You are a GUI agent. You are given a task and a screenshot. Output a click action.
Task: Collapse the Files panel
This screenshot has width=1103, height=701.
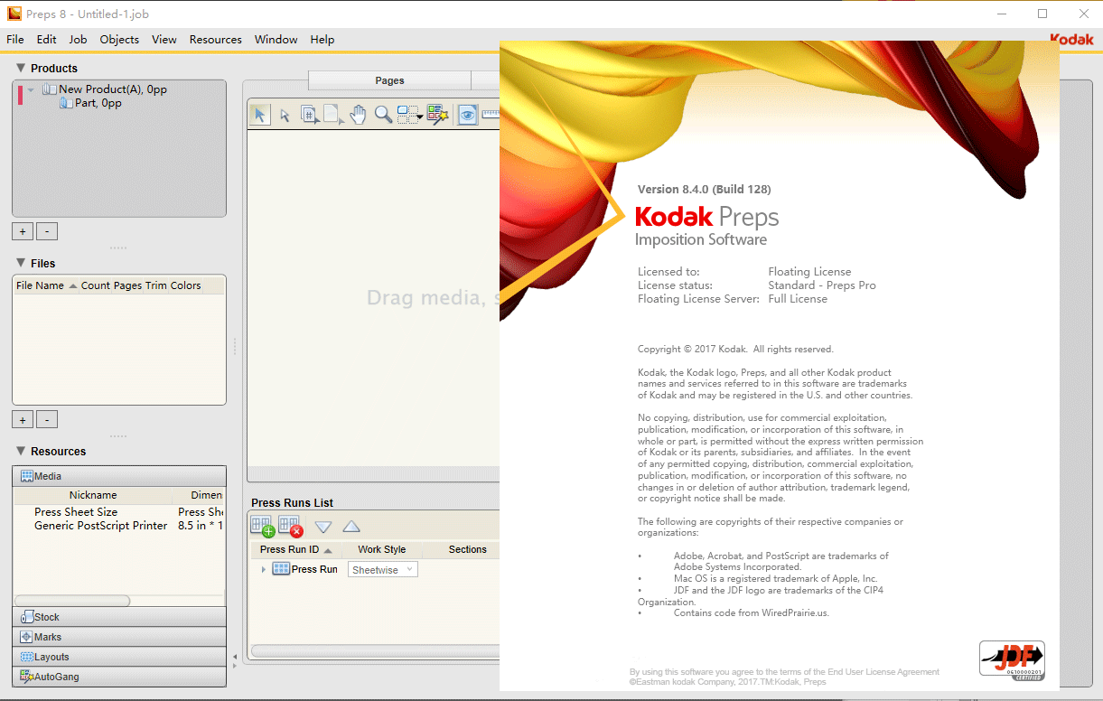point(21,263)
